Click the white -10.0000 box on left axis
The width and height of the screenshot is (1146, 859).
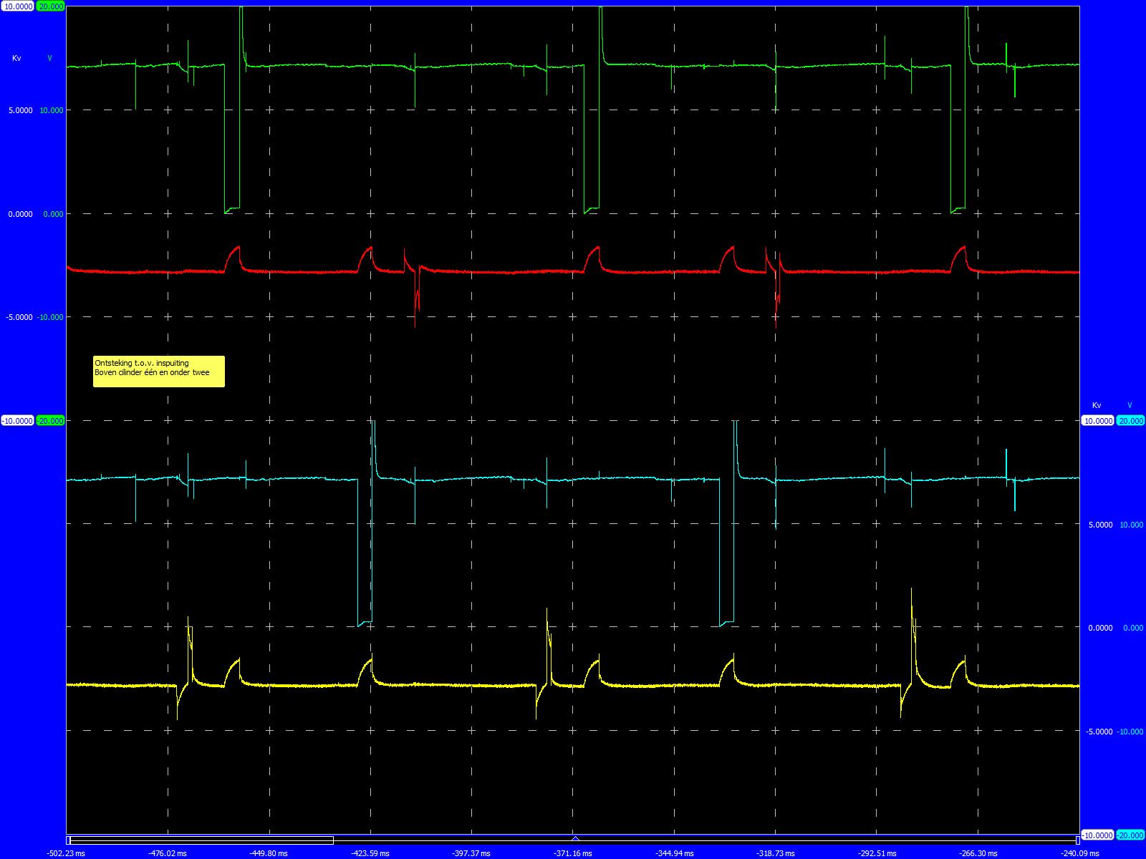pyautogui.click(x=17, y=421)
